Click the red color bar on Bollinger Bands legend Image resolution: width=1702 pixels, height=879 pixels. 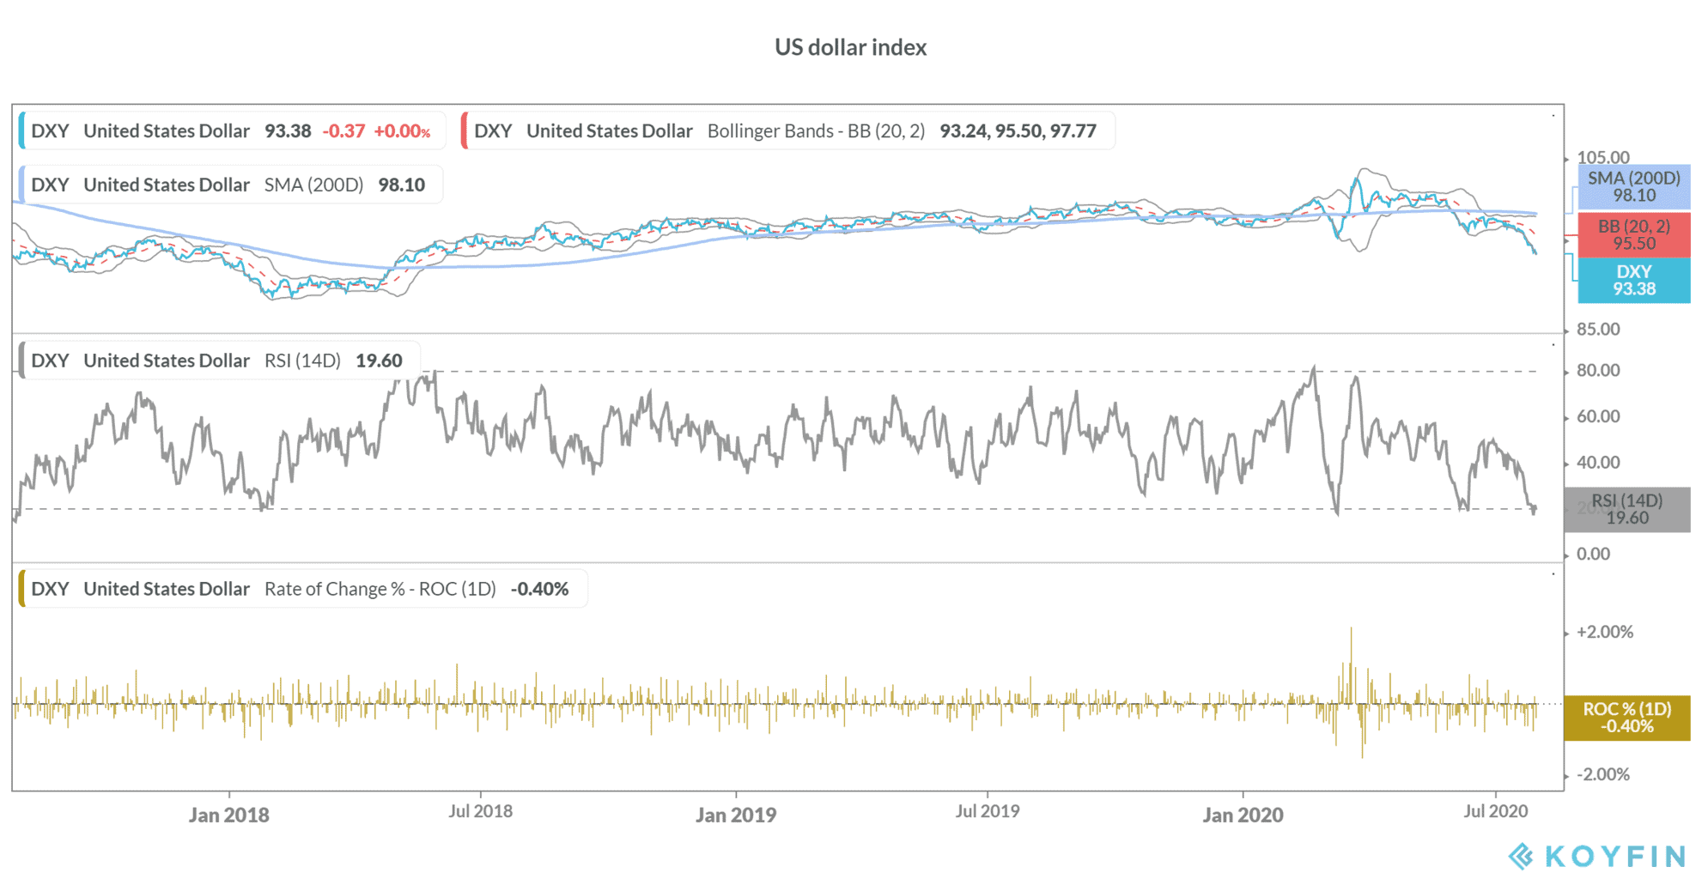pos(465,130)
